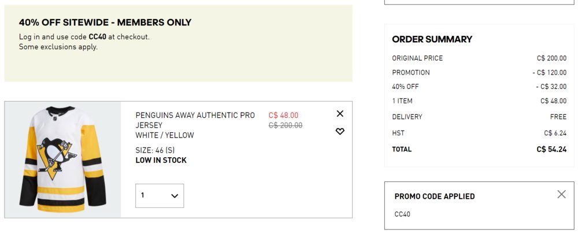
Task: Click the Order Summary heading
Action: click(x=432, y=39)
